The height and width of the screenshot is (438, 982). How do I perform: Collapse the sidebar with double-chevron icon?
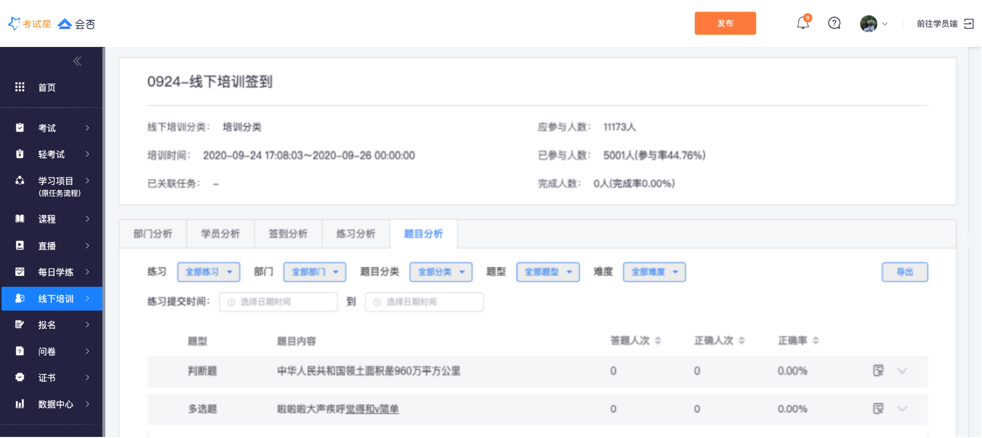[x=77, y=61]
